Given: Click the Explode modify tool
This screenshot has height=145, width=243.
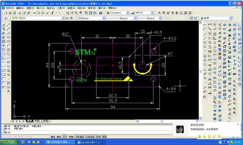Looking at the screenshot, I should tap(3, 87).
